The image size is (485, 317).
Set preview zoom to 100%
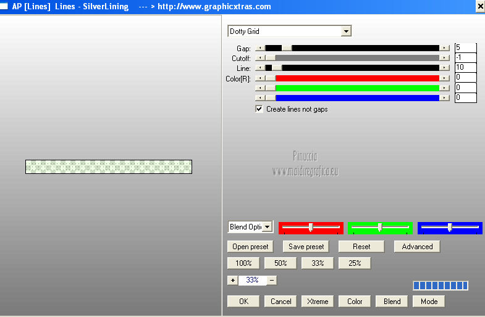243,263
